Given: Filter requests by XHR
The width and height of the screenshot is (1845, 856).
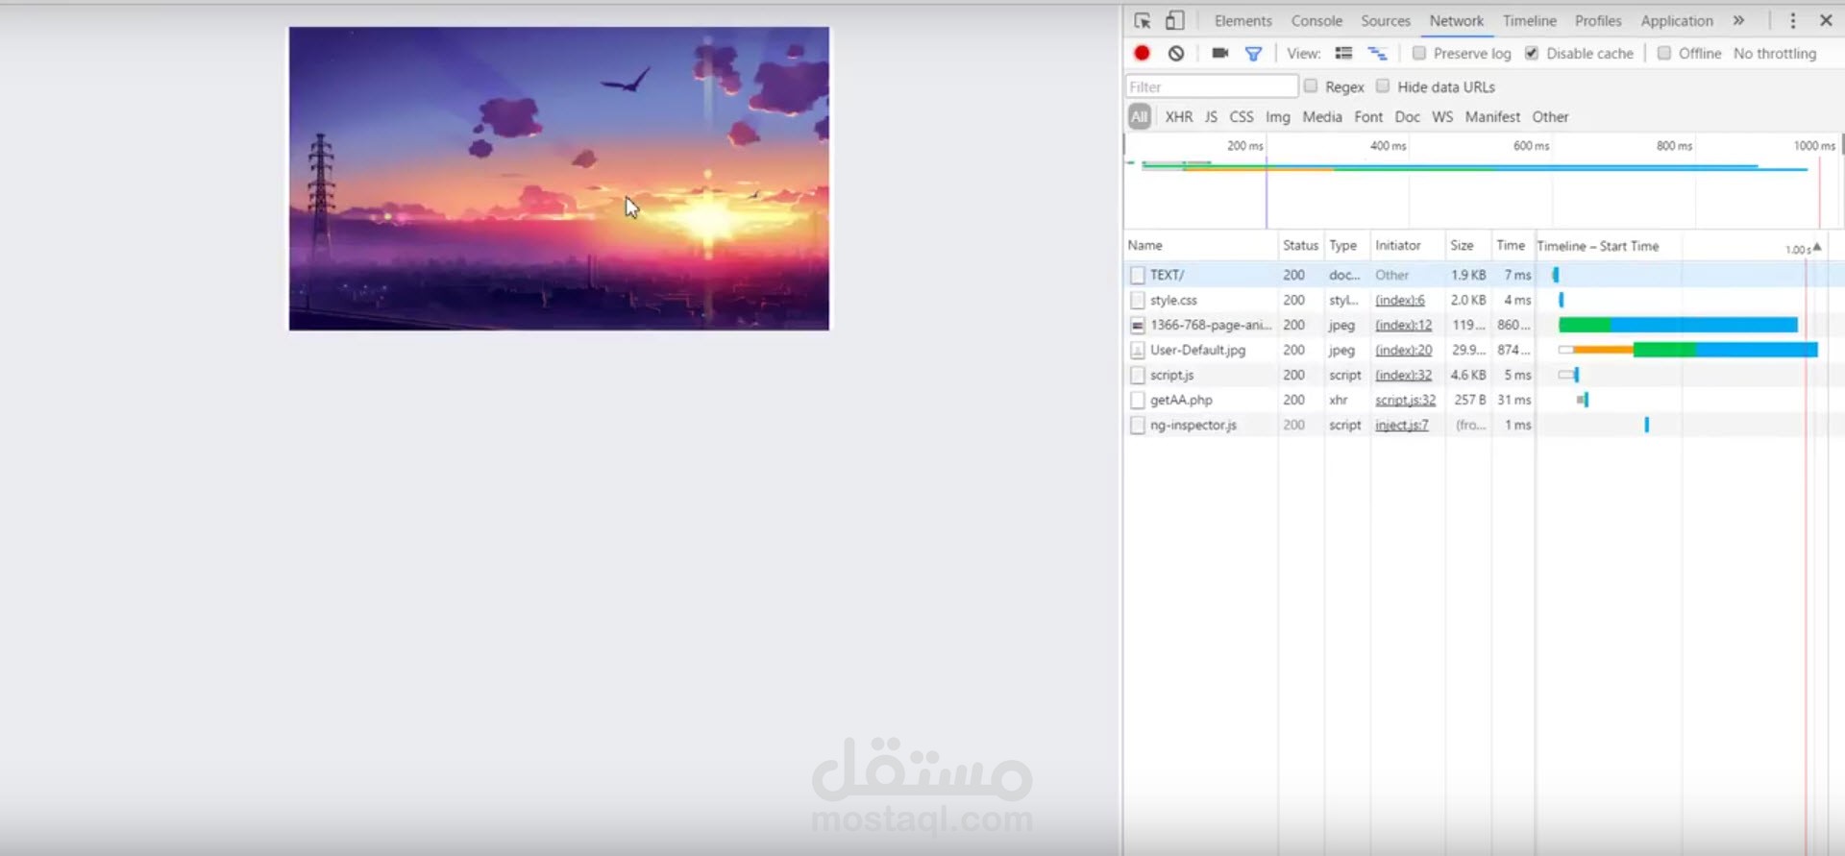Looking at the screenshot, I should 1179,116.
